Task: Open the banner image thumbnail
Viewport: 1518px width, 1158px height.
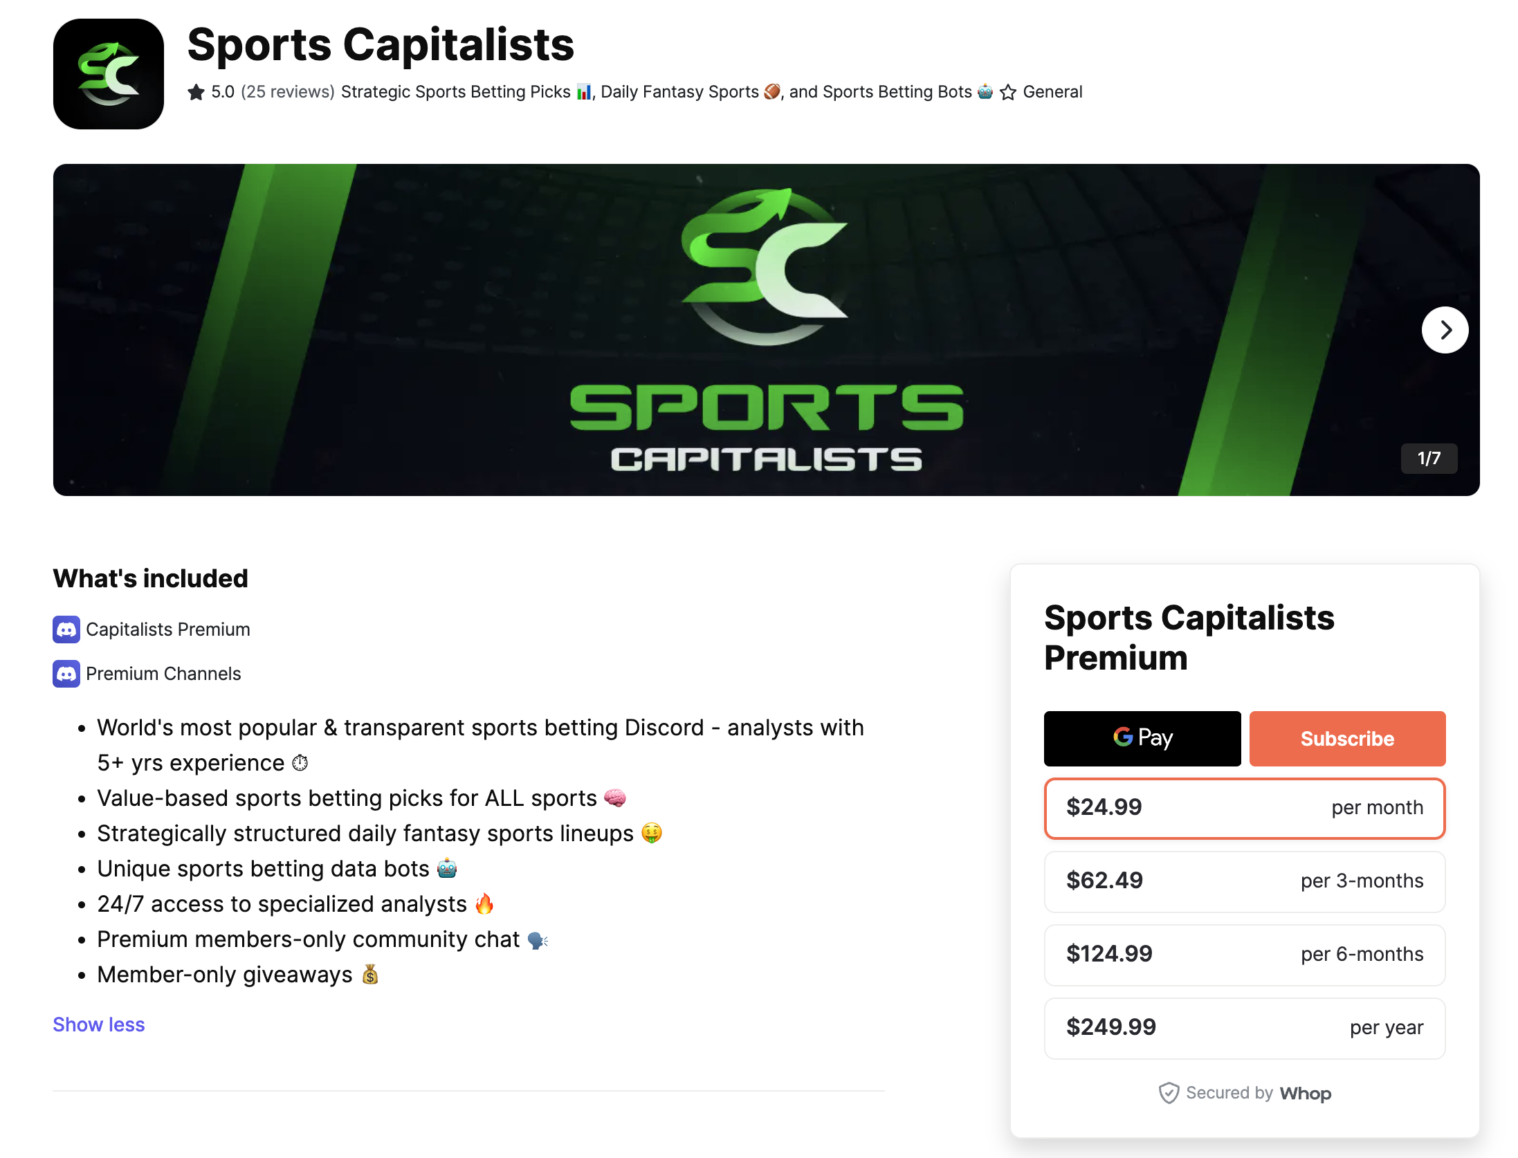Action: click(765, 329)
